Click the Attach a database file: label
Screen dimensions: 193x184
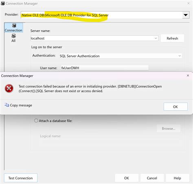55,121
